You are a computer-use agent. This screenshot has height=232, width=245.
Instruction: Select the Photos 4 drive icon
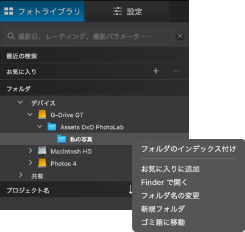click(x=42, y=163)
